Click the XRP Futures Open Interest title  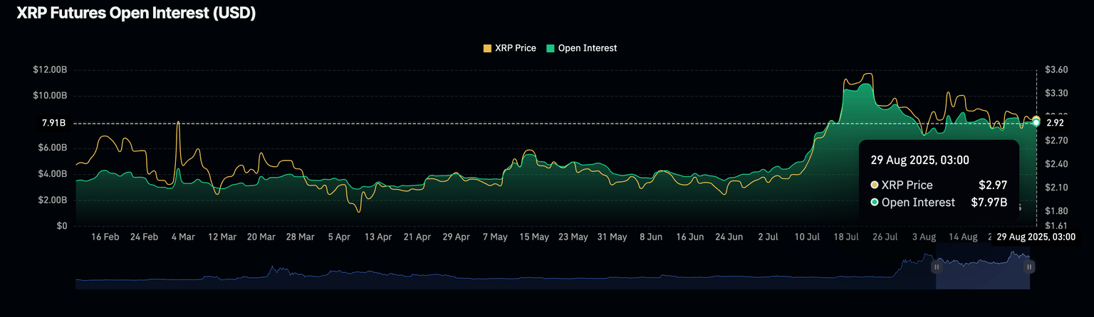[x=131, y=14]
